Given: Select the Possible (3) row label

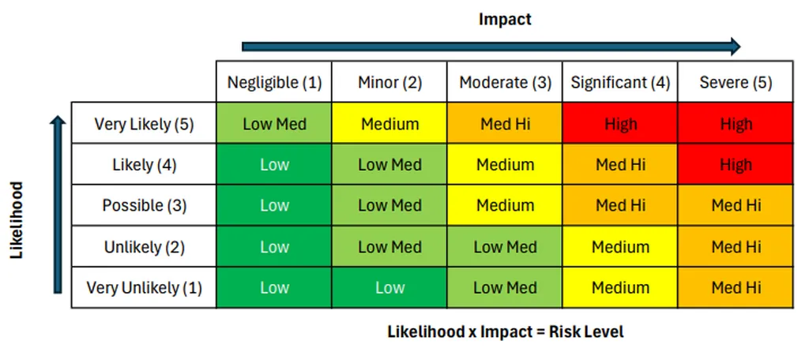Looking at the screenshot, I should (144, 206).
